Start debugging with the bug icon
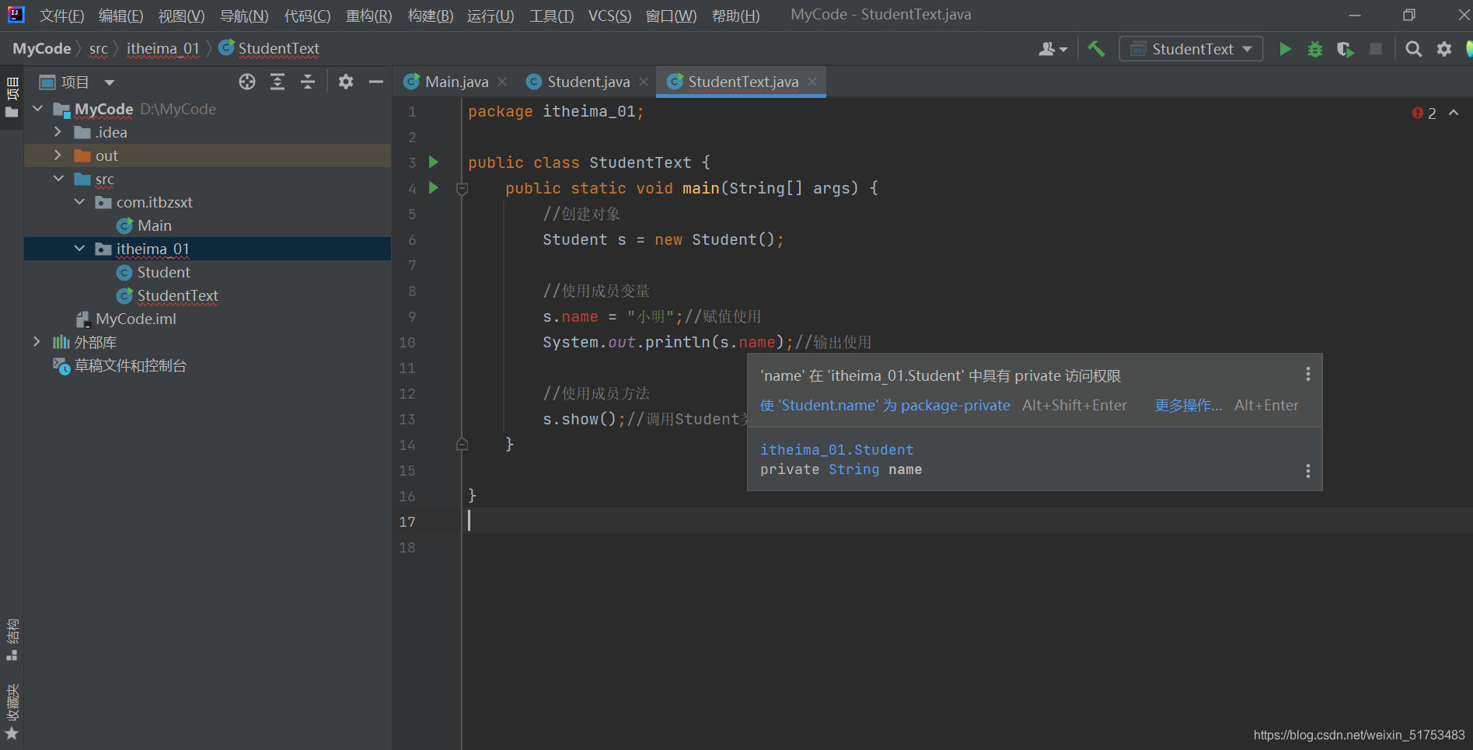Image resolution: width=1473 pixels, height=750 pixels. pyautogui.click(x=1315, y=49)
